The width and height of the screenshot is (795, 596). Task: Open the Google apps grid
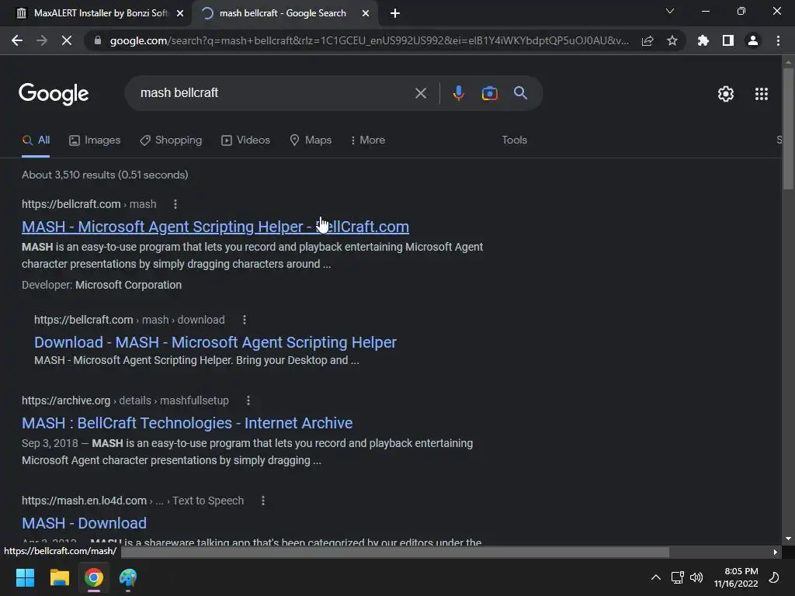[762, 94]
